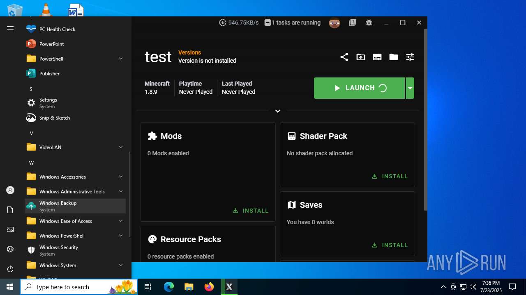This screenshot has width=526, height=295.
Task: Click the Windows Start button
Action: pyautogui.click(x=10, y=287)
